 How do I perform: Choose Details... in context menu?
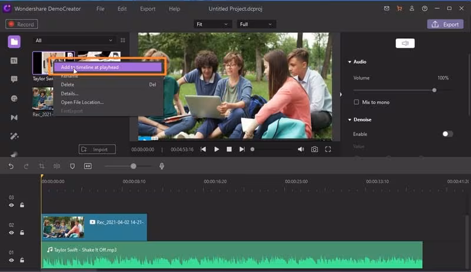click(x=108, y=94)
